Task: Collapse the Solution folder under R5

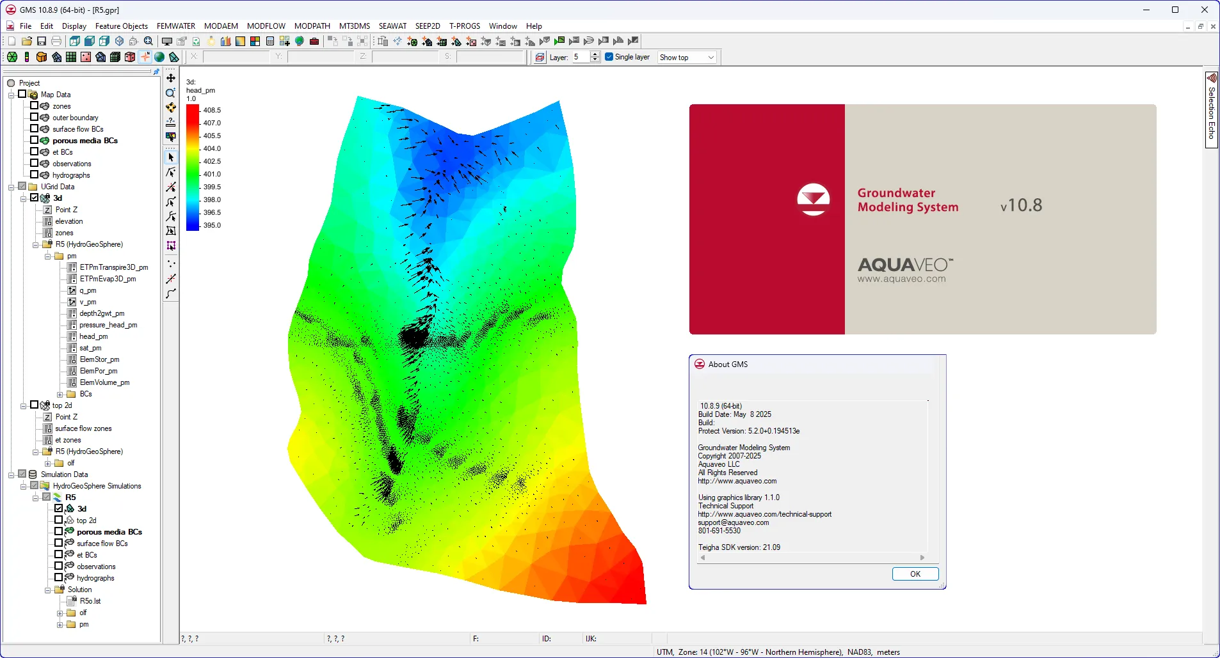Action: 47,590
